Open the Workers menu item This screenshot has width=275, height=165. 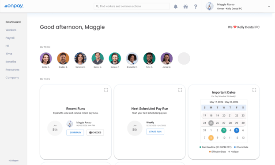click(11, 30)
